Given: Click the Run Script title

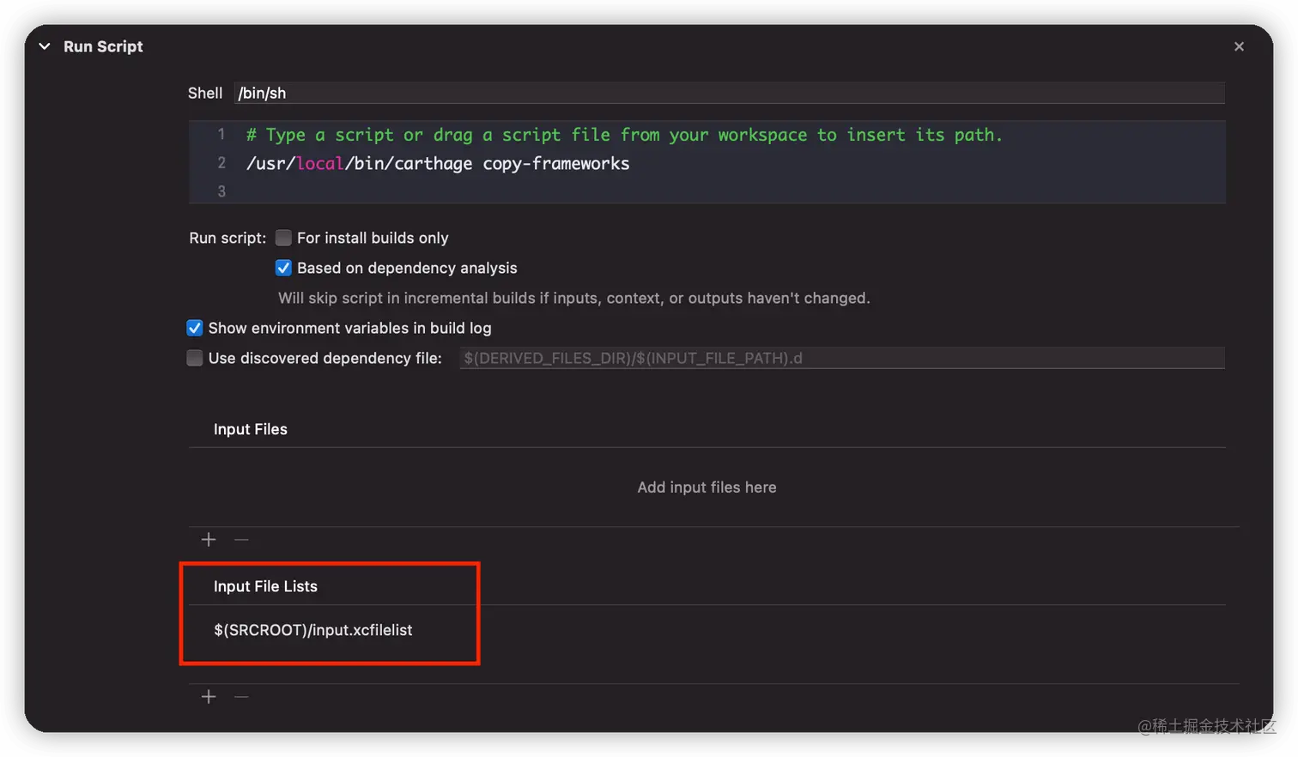Looking at the screenshot, I should point(103,46).
